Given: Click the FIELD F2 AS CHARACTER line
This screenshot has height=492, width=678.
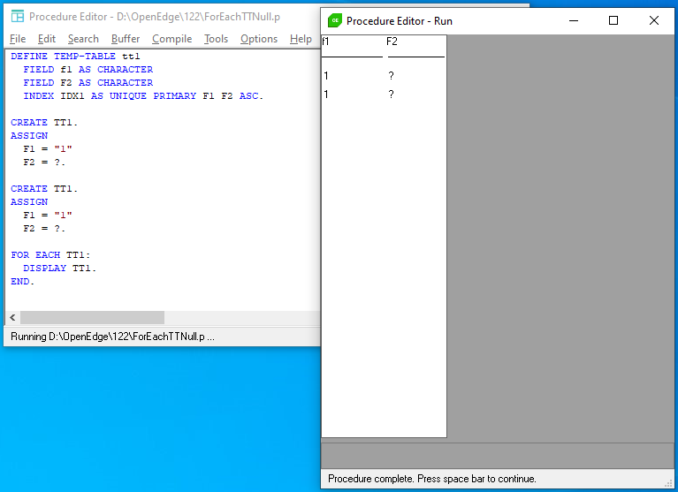Looking at the screenshot, I should click(88, 82).
